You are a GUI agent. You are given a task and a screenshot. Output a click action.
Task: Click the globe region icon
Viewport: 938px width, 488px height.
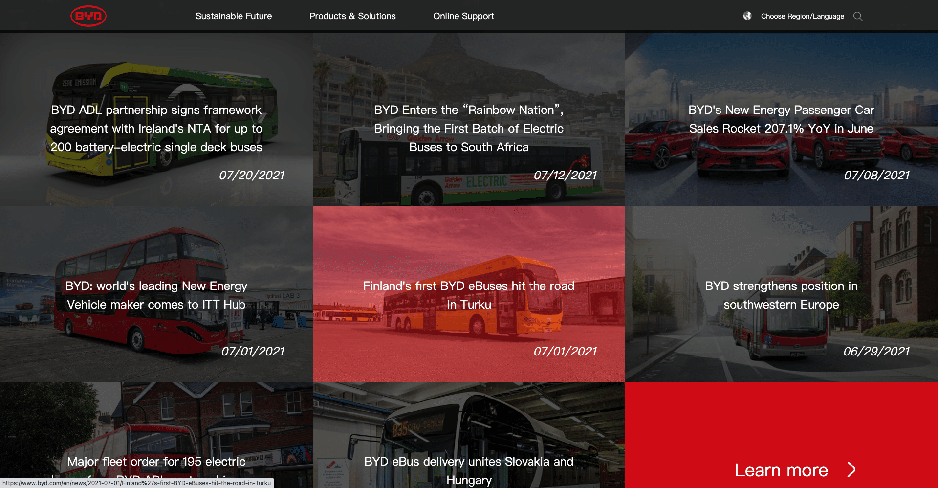pos(747,16)
